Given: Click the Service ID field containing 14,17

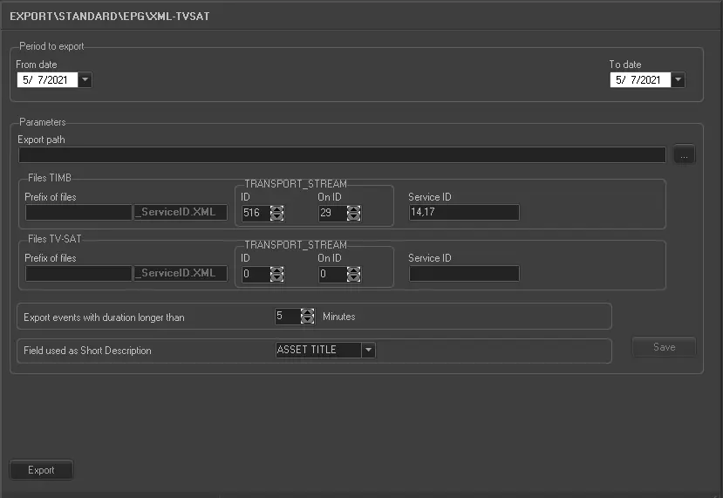Looking at the screenshot, I should click(463, 213).
